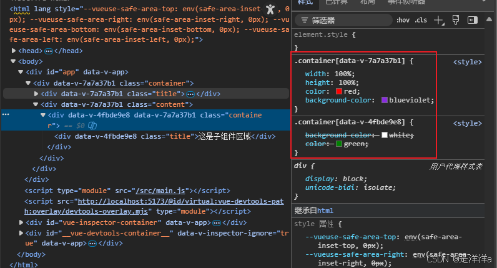The image size is (497, 268).
Task: Collapse the data-v-7a7a37b1 container div
Action: coord(28,83)
